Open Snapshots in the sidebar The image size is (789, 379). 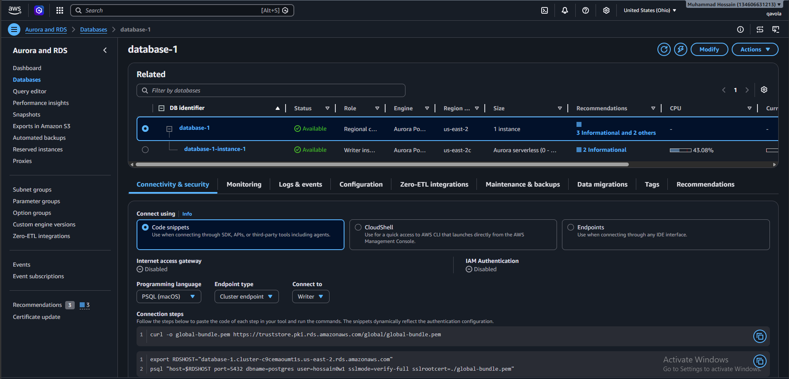(x=27, y=114)
